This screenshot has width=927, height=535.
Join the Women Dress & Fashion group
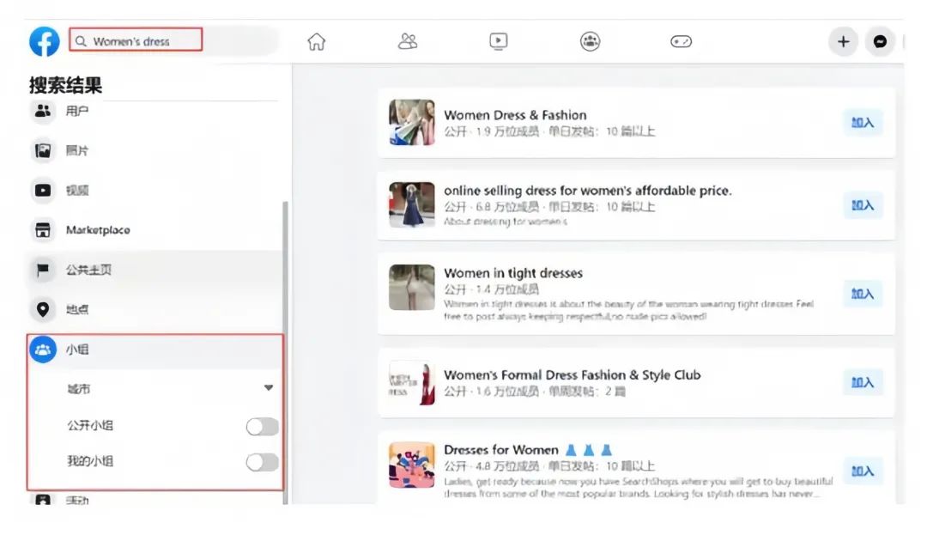[x=862, y=123]
